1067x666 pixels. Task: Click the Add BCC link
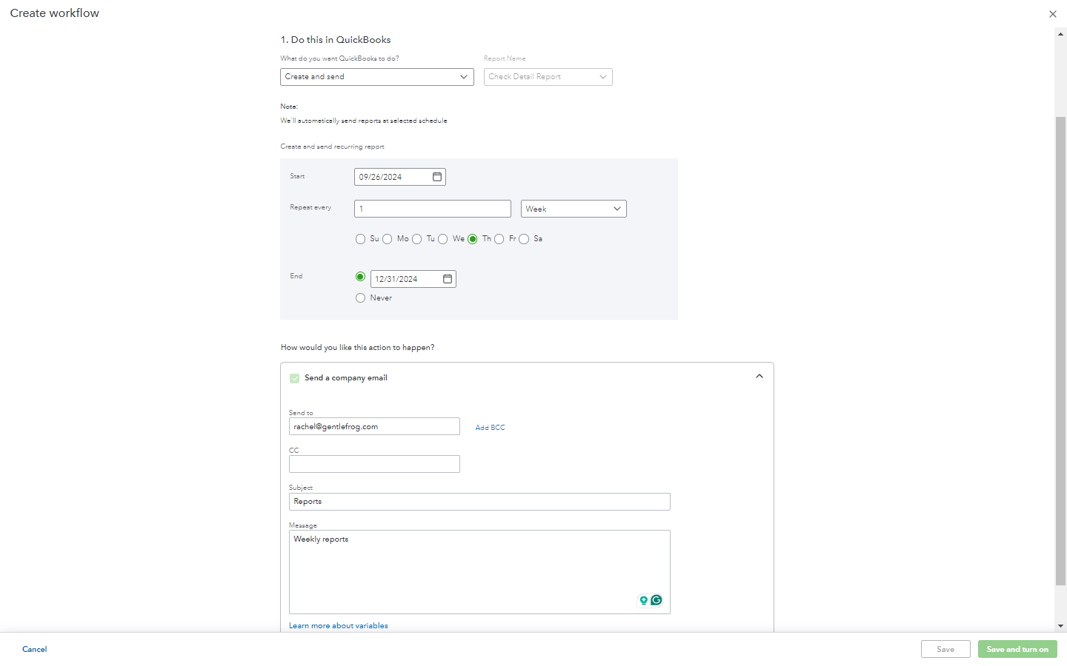(x=490, y=428)
